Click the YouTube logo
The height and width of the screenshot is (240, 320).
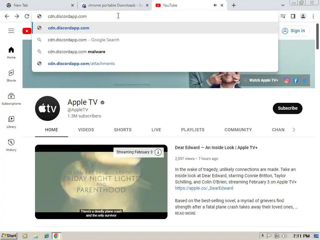click(x=27, y=31)
